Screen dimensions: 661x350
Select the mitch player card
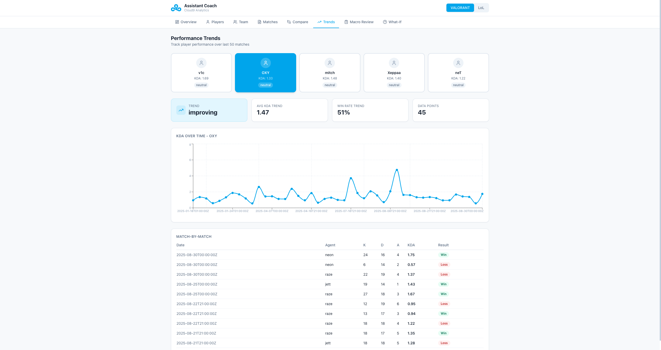[x=329, y=73]
